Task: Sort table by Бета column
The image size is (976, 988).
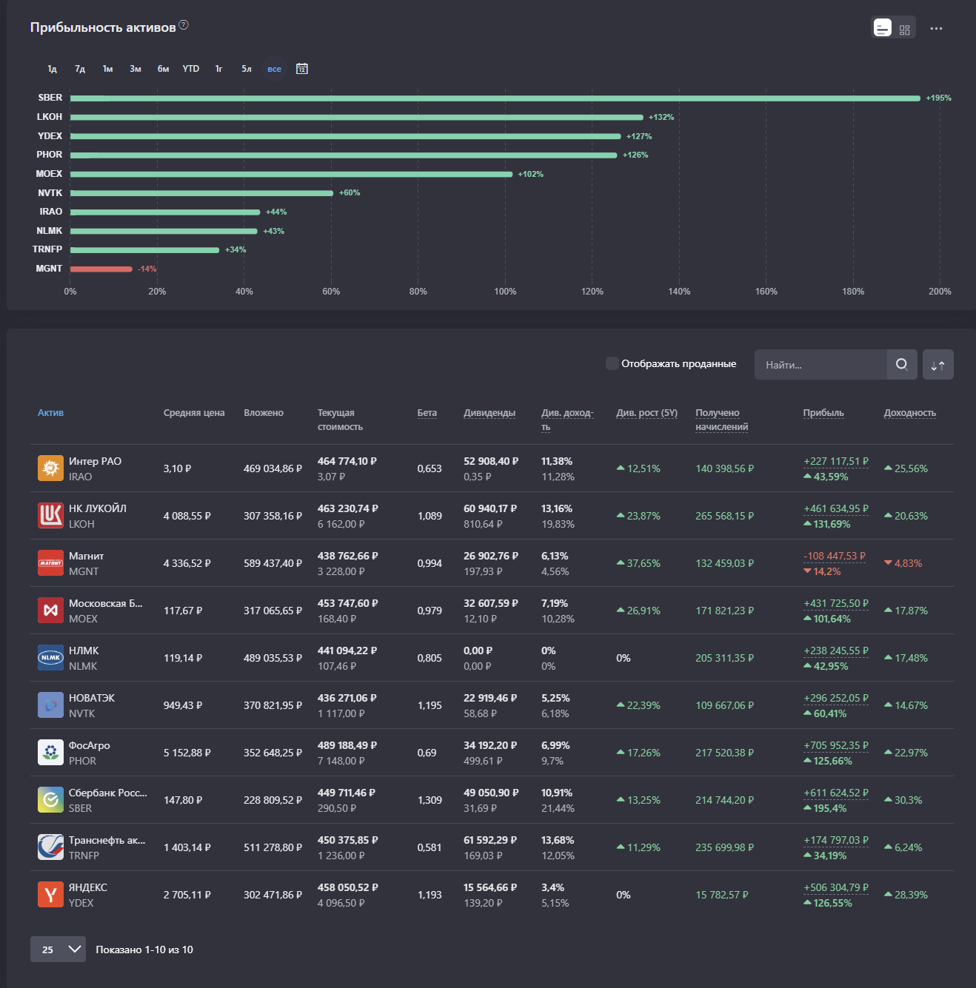Action: (x=427, y=413)
